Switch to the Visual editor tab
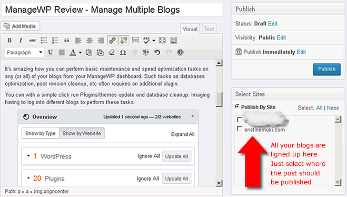This screenshot has width=347, height=197. (190, 29)
